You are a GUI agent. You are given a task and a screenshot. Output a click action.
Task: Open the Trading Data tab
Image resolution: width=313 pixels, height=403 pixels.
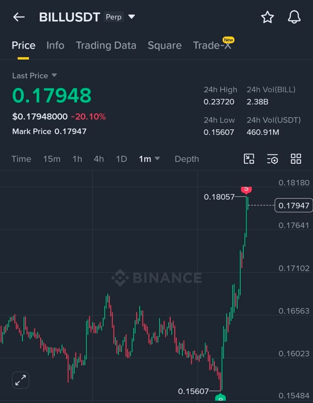tap(106, 45)
